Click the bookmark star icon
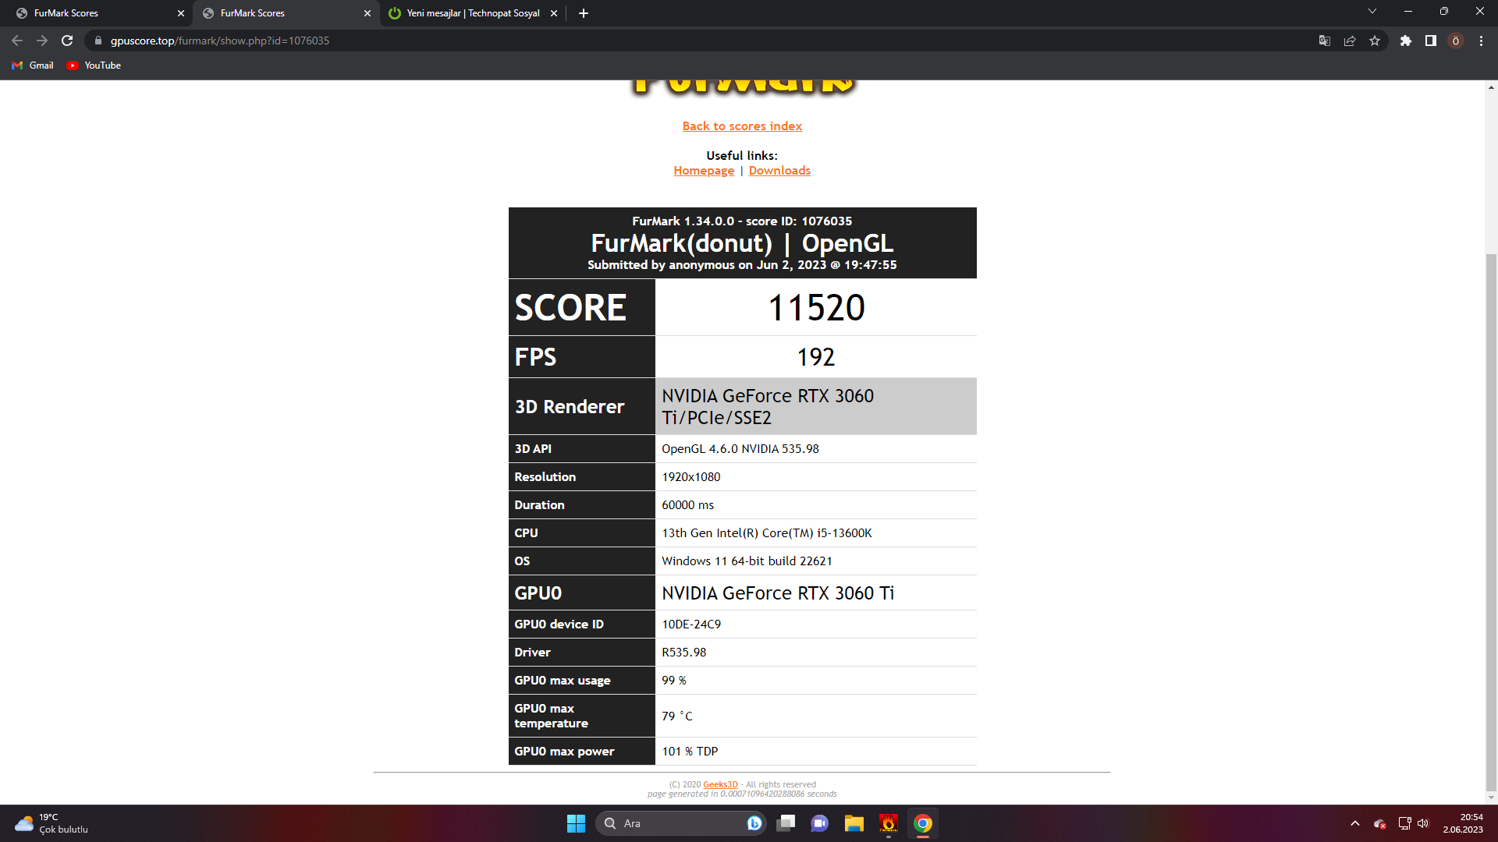This screenshot has height=842, width=1498. click(x=1375, y=41)
